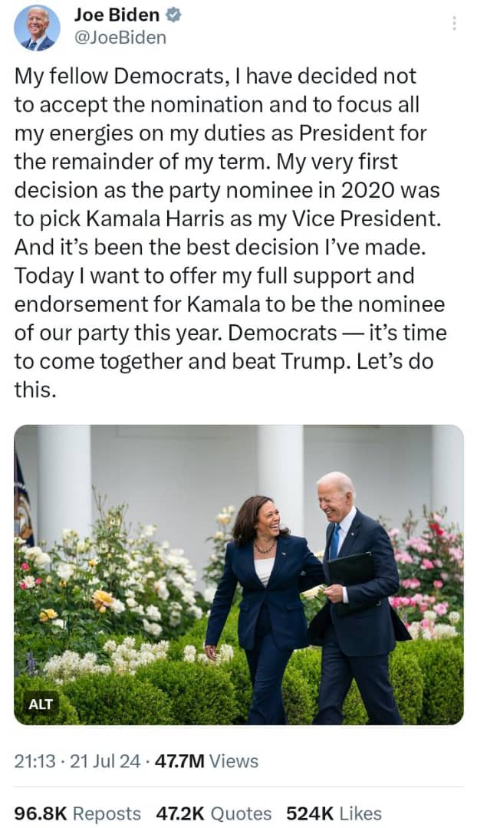Click the word "Views" beside 47.7M
Screen dimensions: 477x828
(x=234, y=761)
